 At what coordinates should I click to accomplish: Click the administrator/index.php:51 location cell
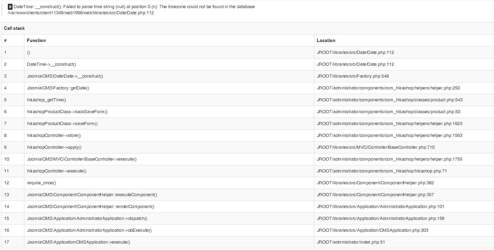click(x=351, y=242)
